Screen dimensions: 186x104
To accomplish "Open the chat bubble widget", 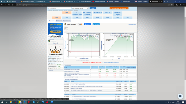I will tap(180, 96).
